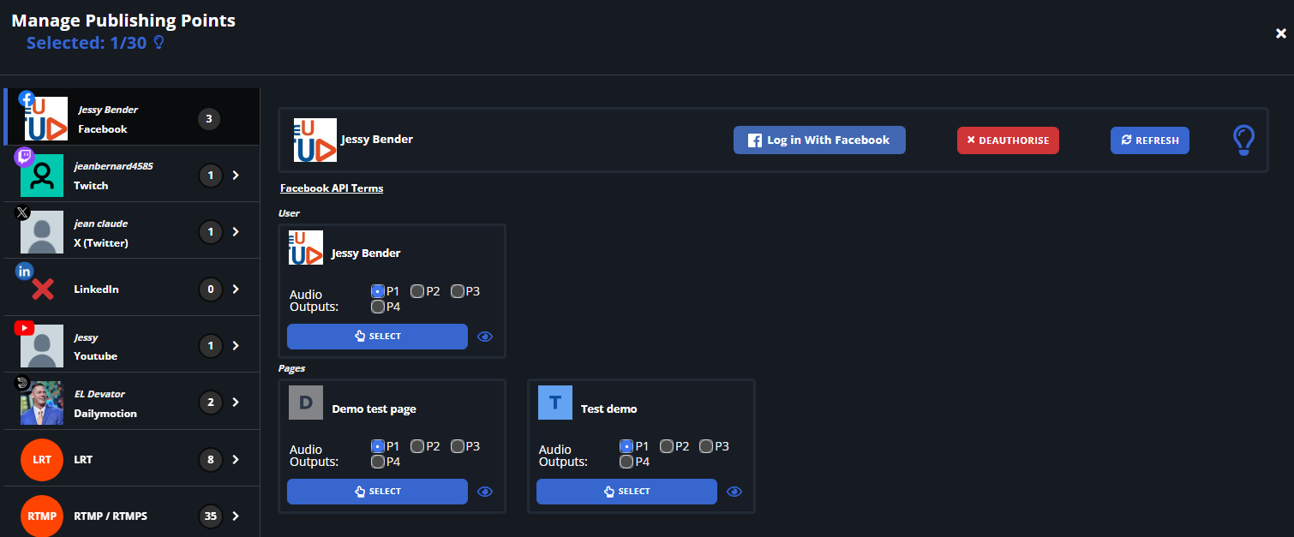Toggle the eye icon for Jessy Bender user

tap(485, 337)
